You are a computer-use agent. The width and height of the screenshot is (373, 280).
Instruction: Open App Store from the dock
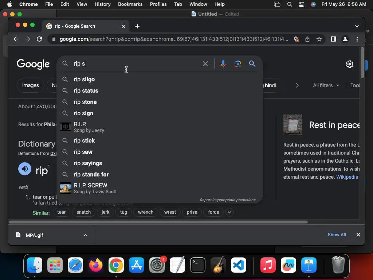click(137, 265)
